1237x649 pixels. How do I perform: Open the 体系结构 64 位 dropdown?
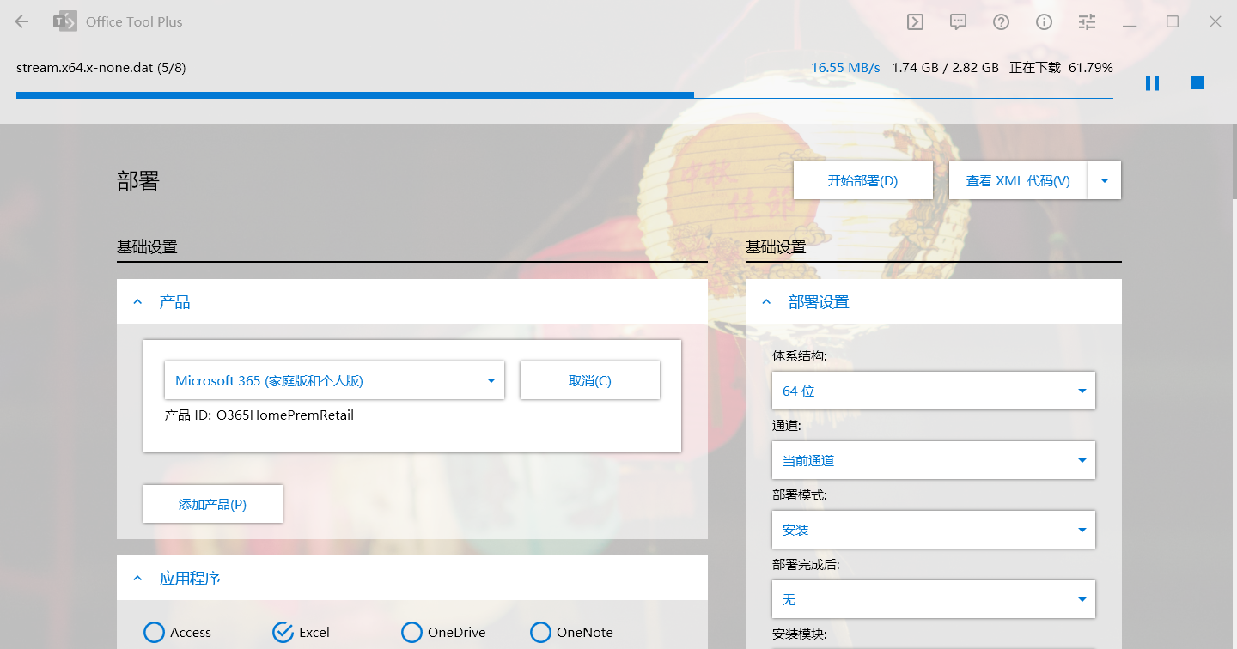pyautogui.click(x=934, y=391)
